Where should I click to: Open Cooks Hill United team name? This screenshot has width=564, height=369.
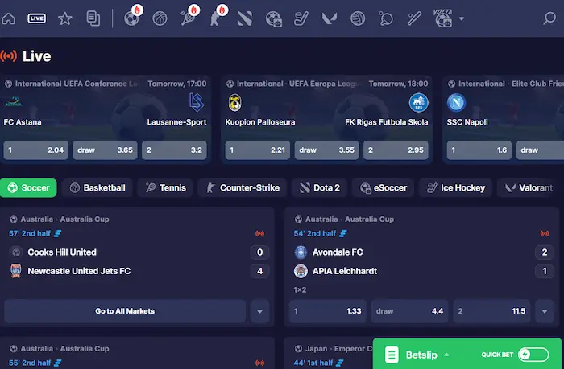(62, 252)
